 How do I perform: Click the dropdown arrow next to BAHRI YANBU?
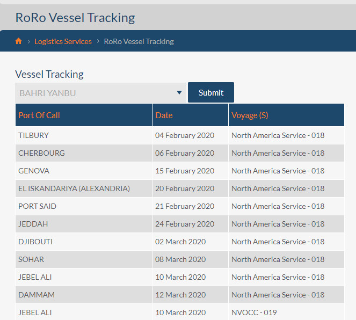click(179, 92)
